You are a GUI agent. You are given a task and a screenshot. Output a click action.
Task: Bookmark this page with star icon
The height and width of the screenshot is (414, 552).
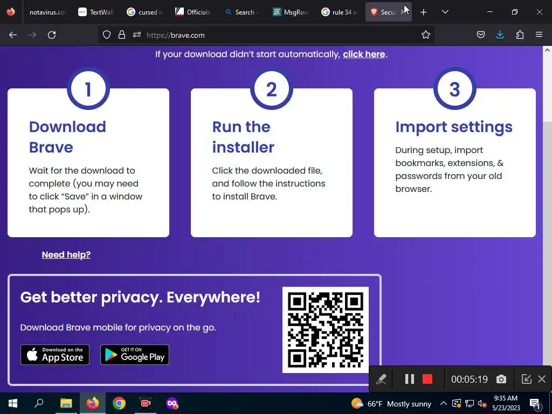point(426,35)
